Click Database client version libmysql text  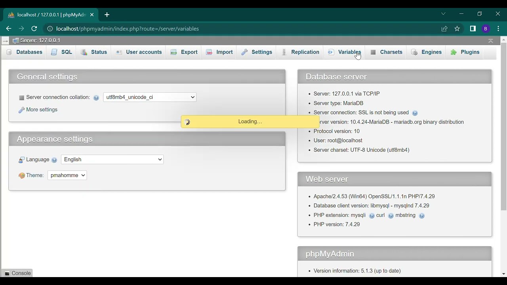point(371,206)
